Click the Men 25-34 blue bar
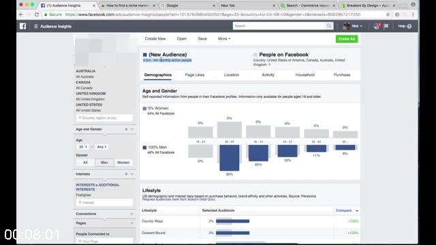436x245 pixels. tap(230, 158)
